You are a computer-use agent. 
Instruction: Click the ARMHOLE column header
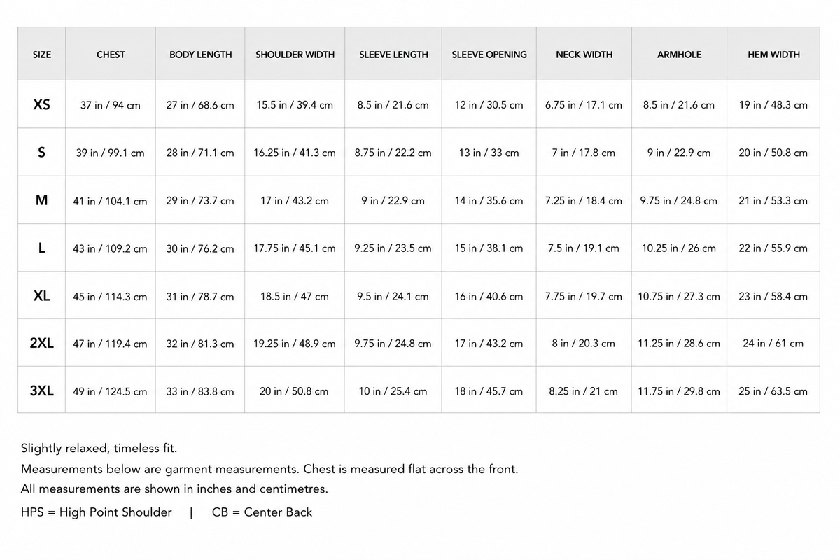coord(679,55)
